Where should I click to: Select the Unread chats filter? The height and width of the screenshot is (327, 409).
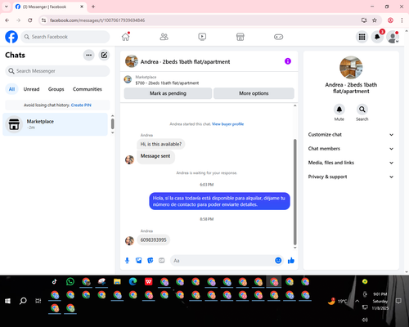coord(31,89)
